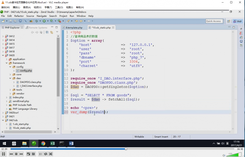Click the Restore icon in right trim bar
245x157 pixels.
coord(241,29)
